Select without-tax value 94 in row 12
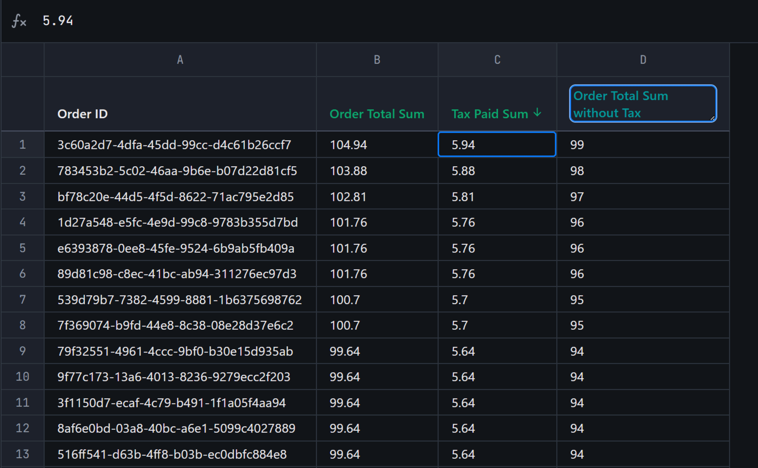 pos(643,429)
